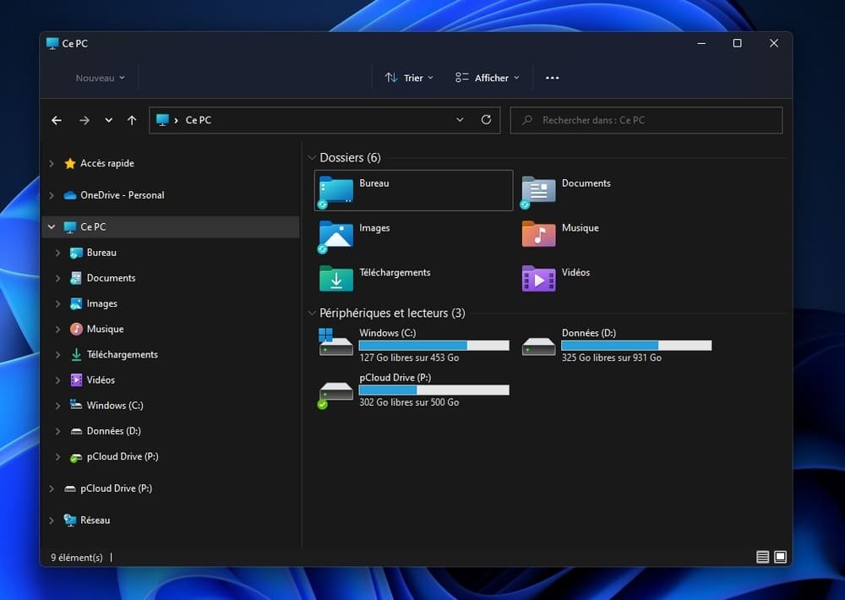The width and height of the screenshot is (845, 600).
Task: Click the computer icon in the address bar
Action: click(162, 120)
